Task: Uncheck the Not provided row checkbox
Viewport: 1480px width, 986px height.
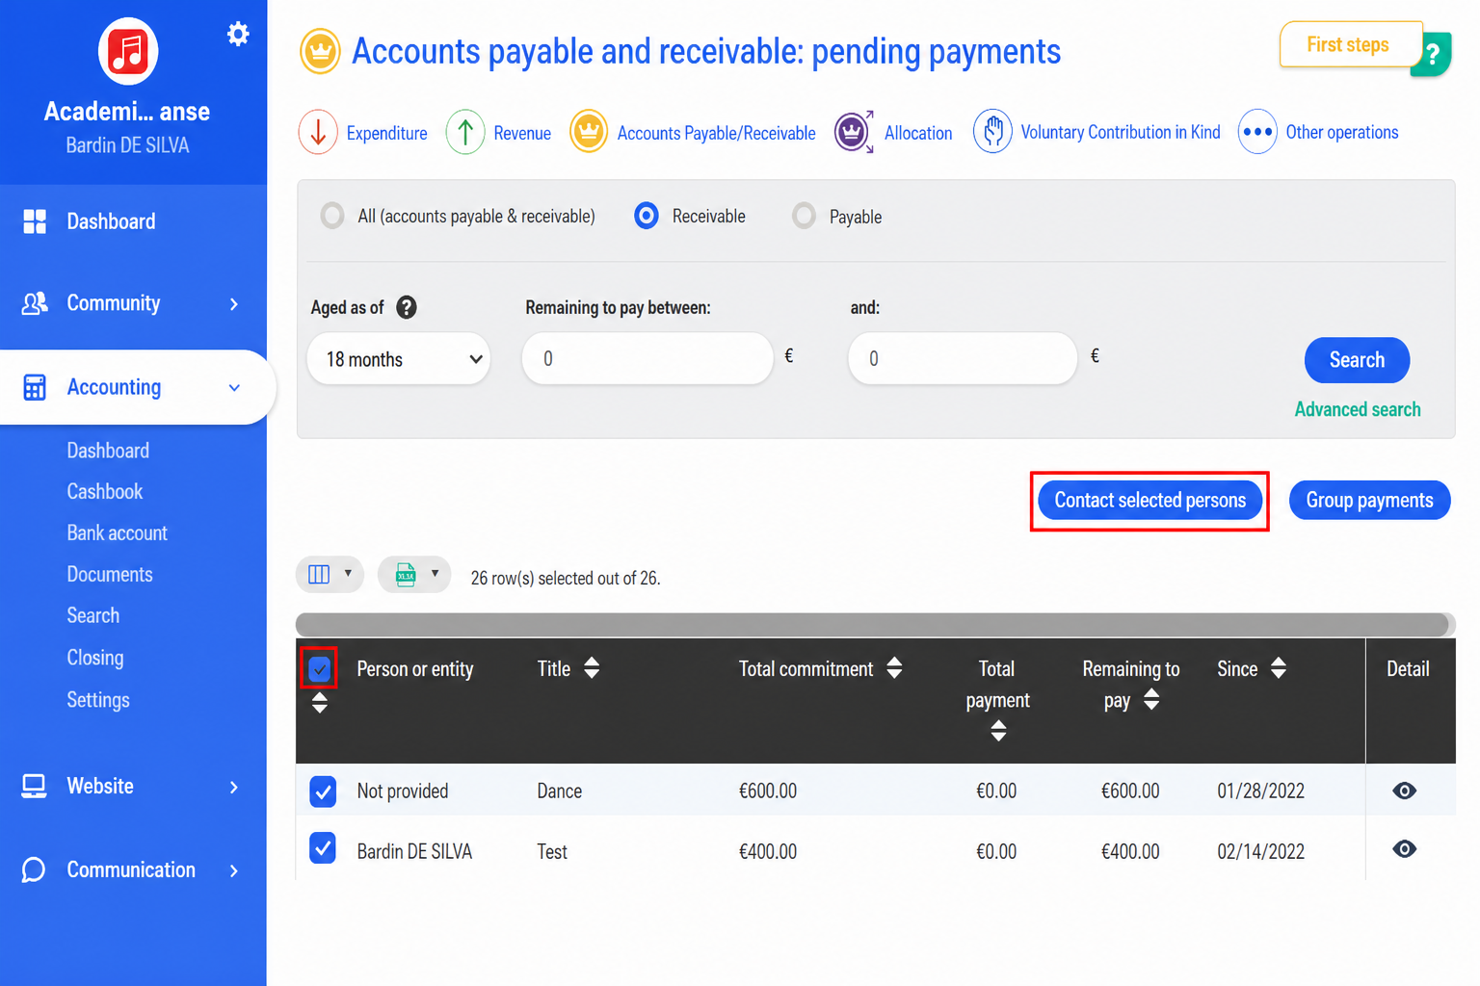Action: tap(323, 791)
